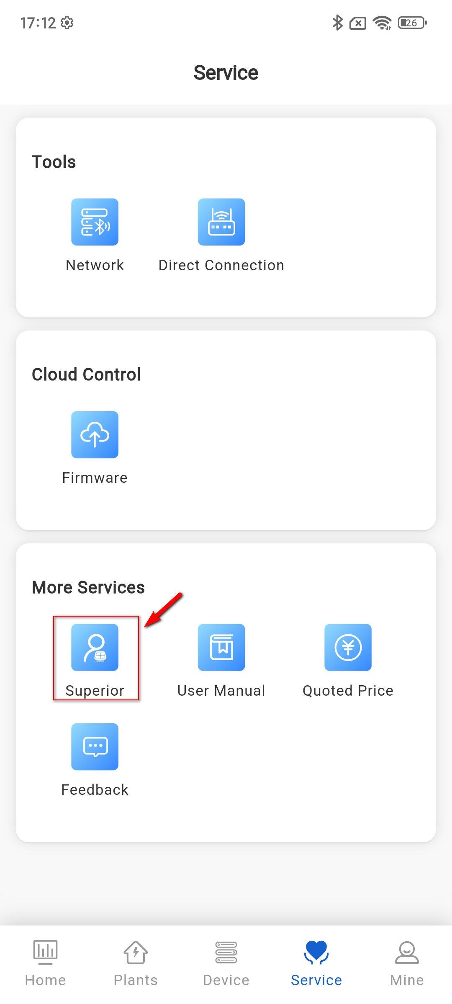Tap the Quoted Price label

pos(348,691)
